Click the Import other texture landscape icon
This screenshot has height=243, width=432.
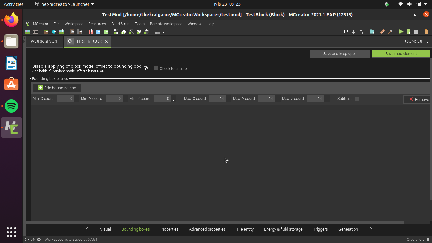coord(61,32)
